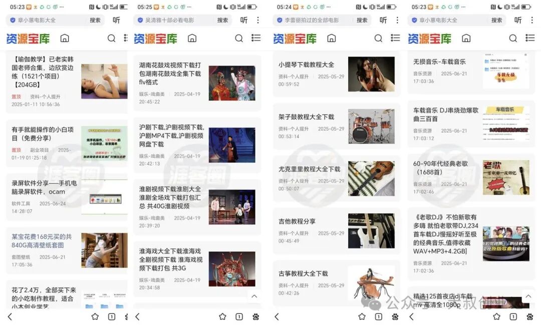Tap the paw mascot icon in the bottom toolbar

tap(254, 317)
